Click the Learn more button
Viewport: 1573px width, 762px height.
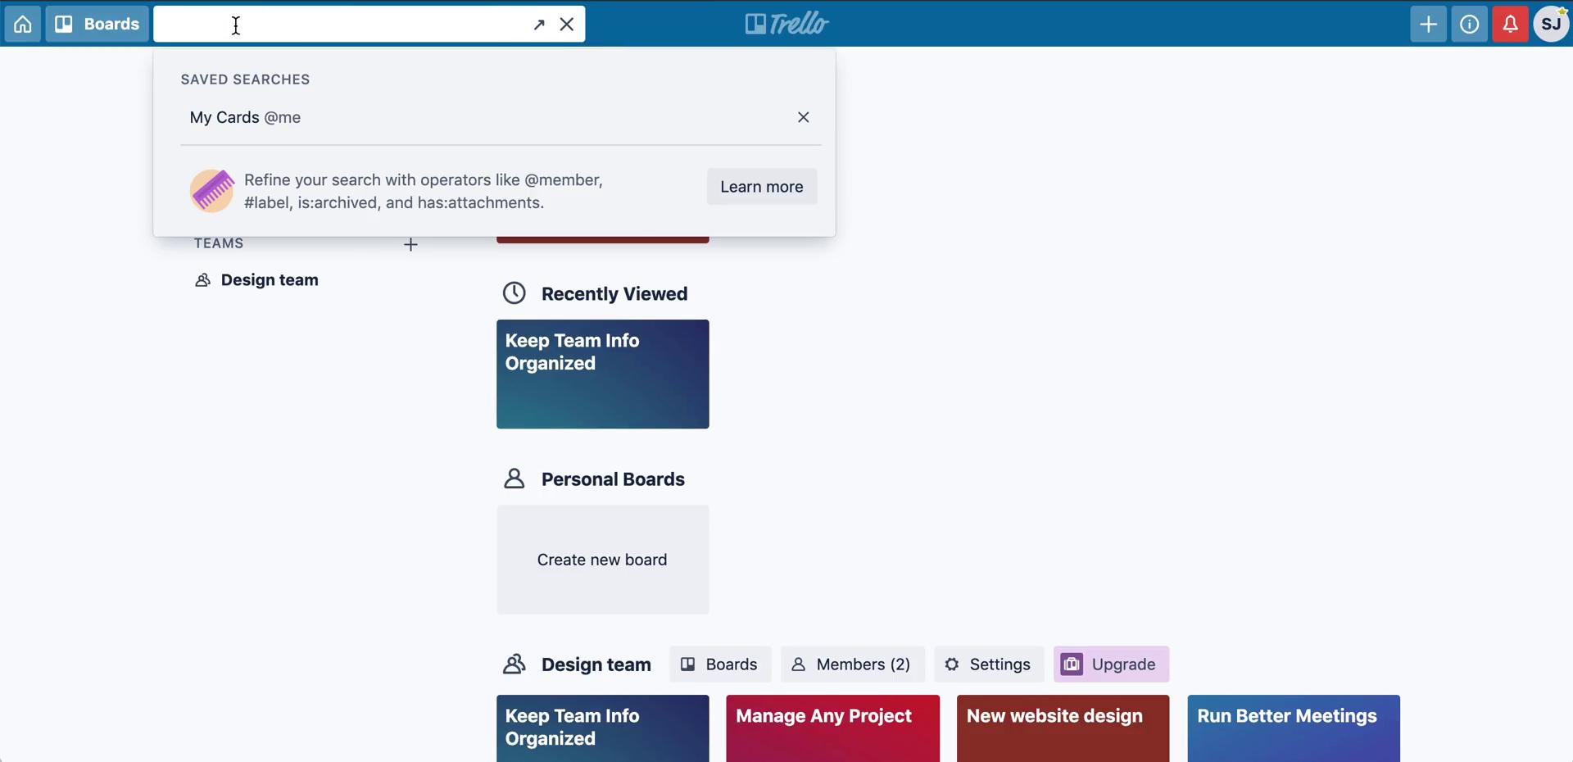pyautogui.click(x=761, y=187)
